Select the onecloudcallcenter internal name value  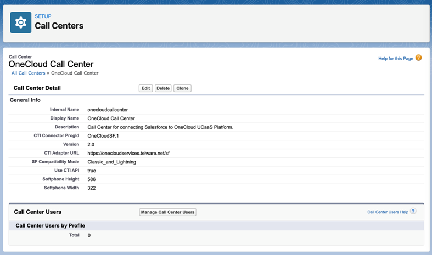tap(108, 110)
